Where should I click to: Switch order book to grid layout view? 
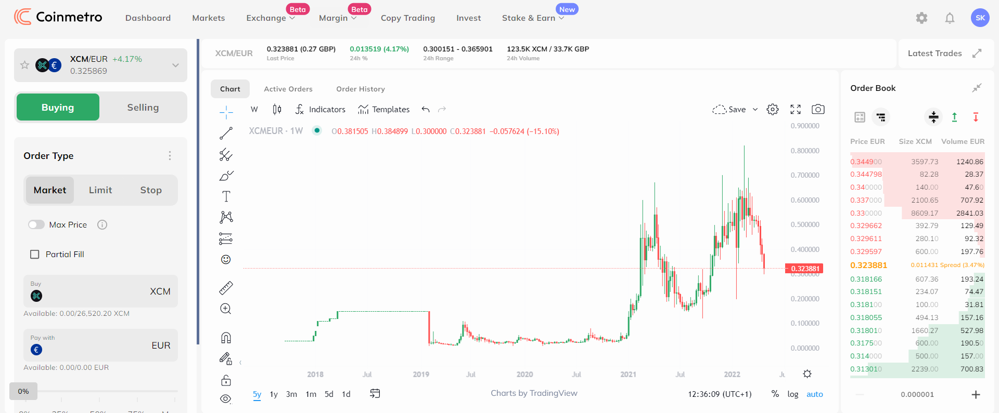[860, 117]
